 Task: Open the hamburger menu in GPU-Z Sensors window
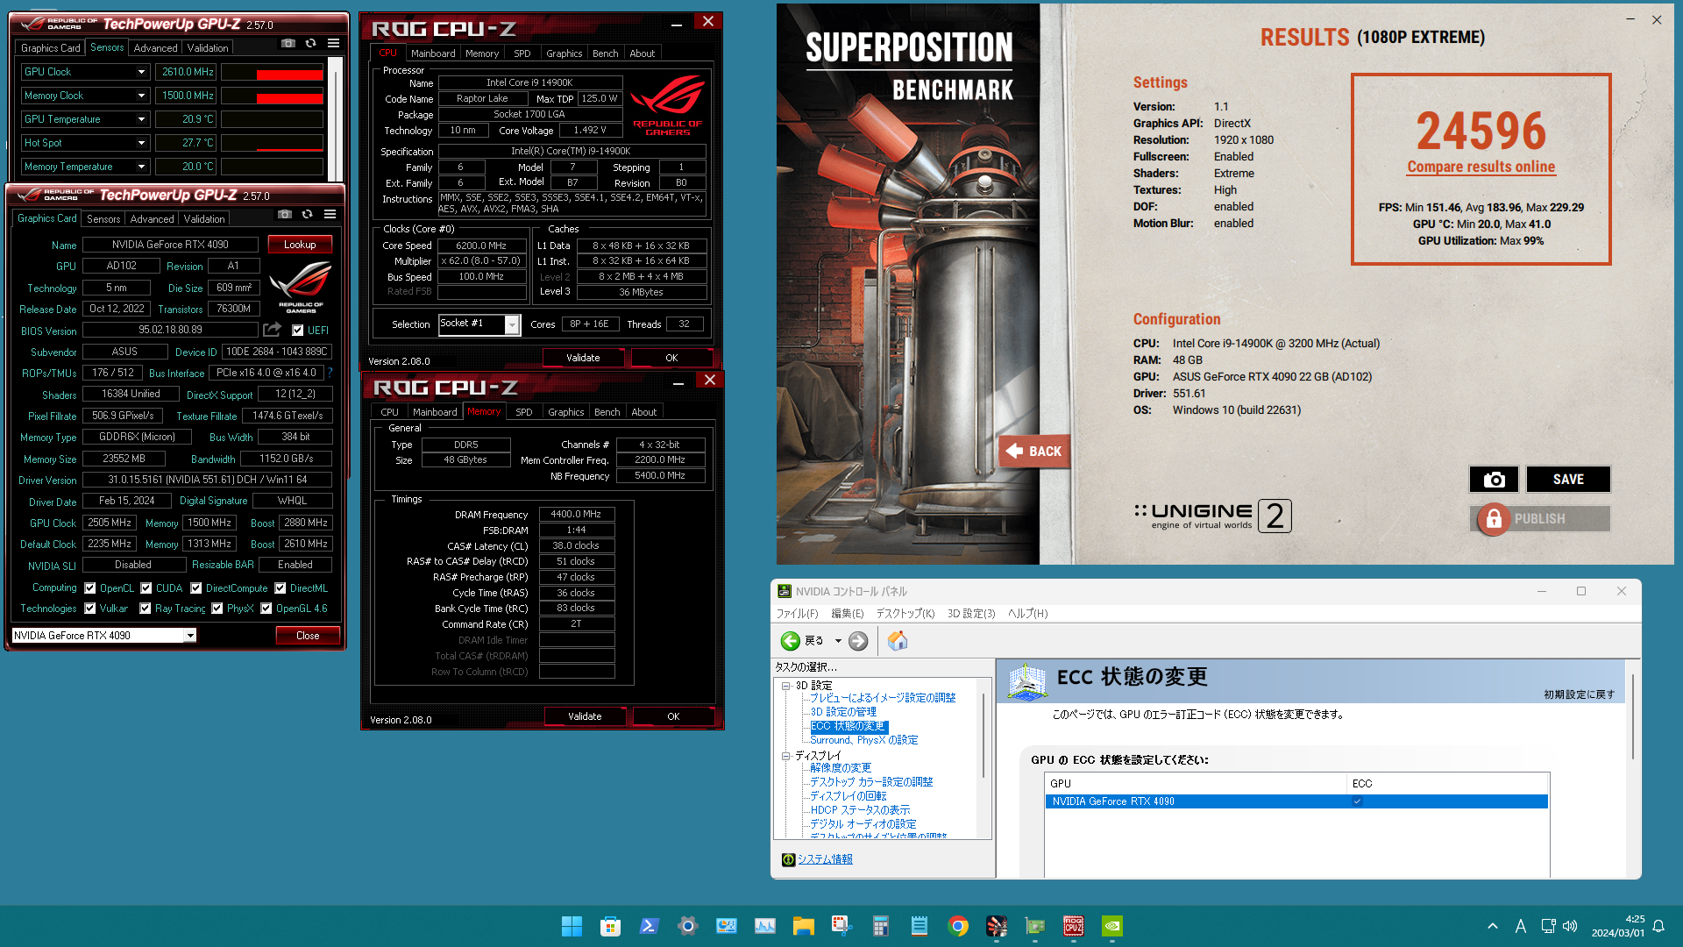(x=333, y=43)
